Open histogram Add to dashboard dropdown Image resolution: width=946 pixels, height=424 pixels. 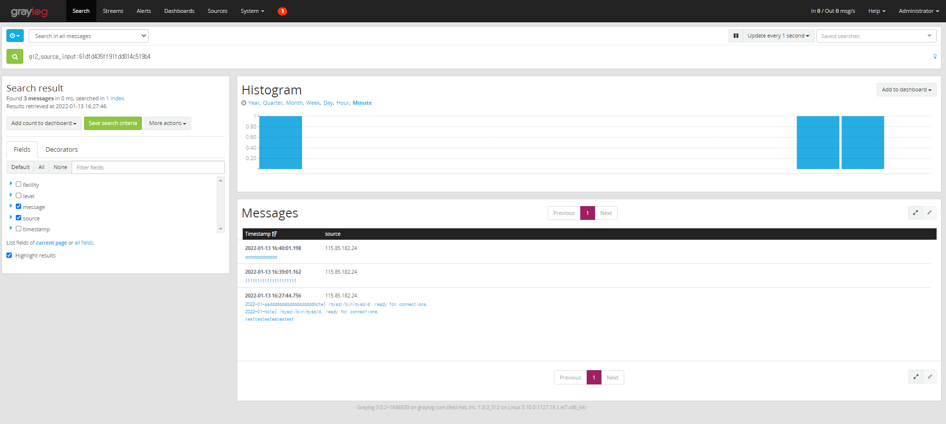pyautogui.click(x=906, y=89)
